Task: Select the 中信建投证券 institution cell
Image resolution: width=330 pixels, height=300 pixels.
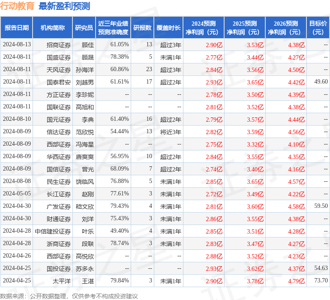Action: tap(53, 231)
